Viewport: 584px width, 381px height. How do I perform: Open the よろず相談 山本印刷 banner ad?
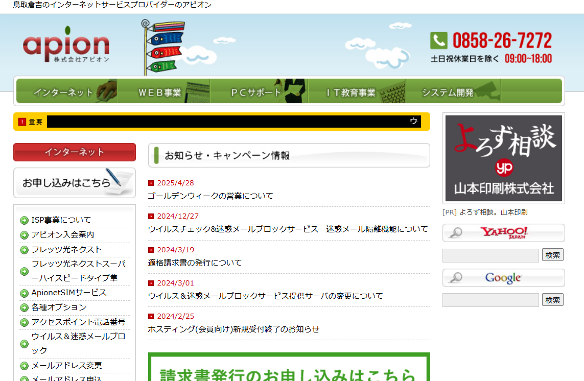click(503, 158)
